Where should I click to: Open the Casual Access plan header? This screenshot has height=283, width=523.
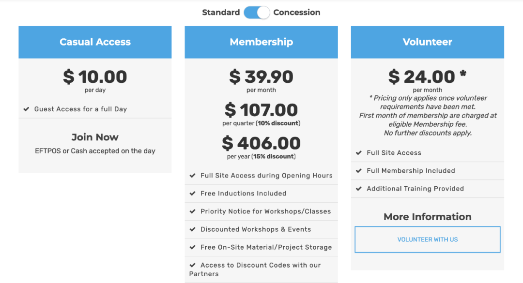(95, 43)
